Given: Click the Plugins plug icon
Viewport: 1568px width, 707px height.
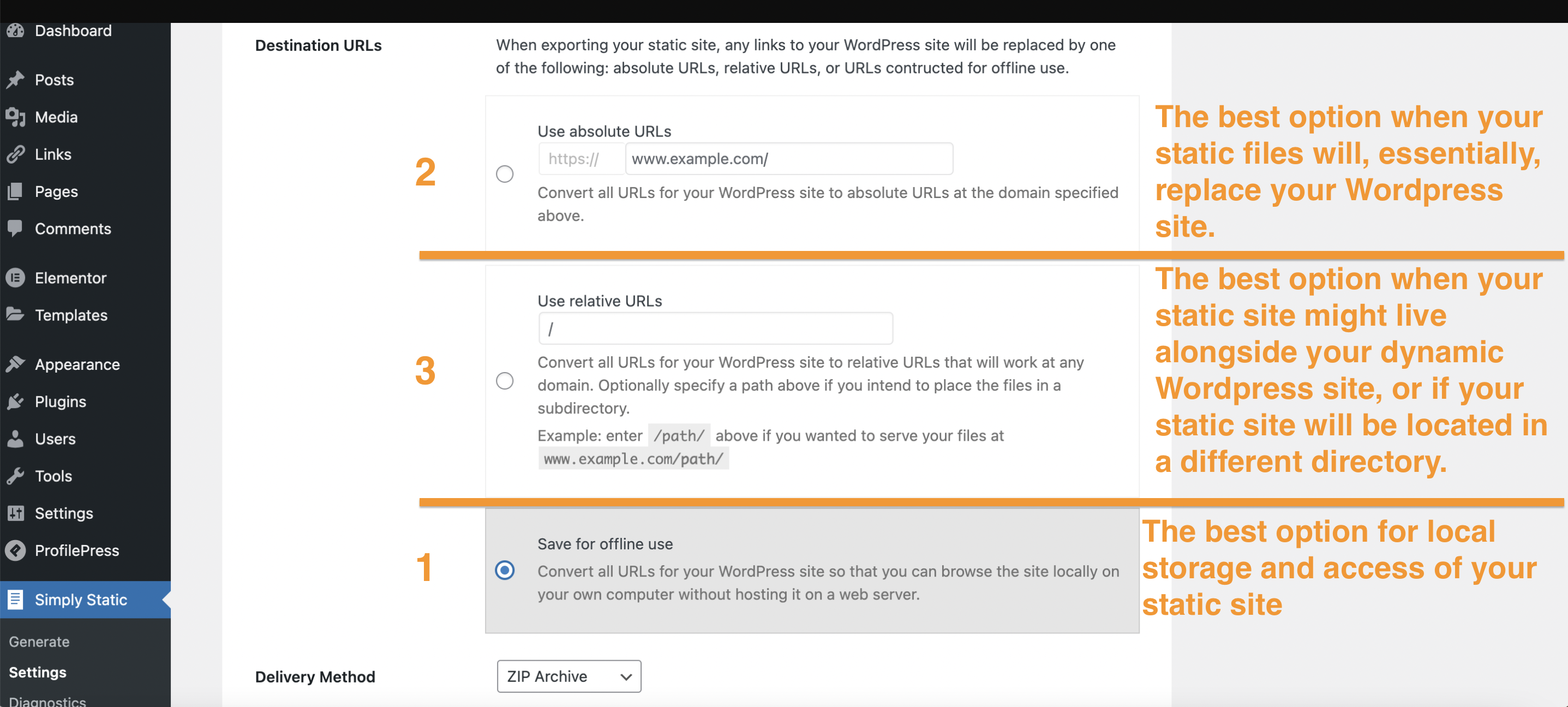Looking at the screenshot, I should (x=15, y=402).
